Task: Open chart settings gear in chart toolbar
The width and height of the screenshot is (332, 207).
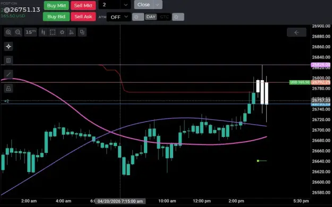Action: (x=62, y=32)
